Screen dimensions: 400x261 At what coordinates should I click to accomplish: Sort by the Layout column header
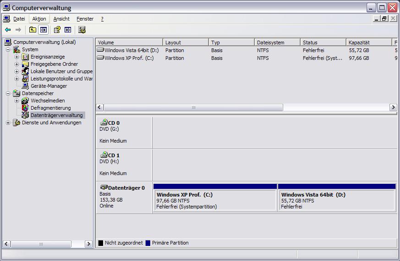[186, 42]
